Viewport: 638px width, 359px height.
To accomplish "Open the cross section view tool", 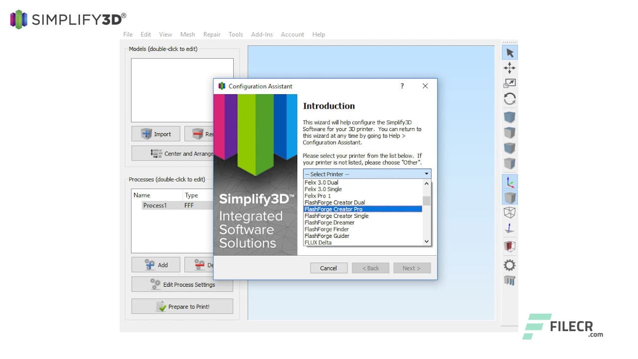I will tap(509, 246).
